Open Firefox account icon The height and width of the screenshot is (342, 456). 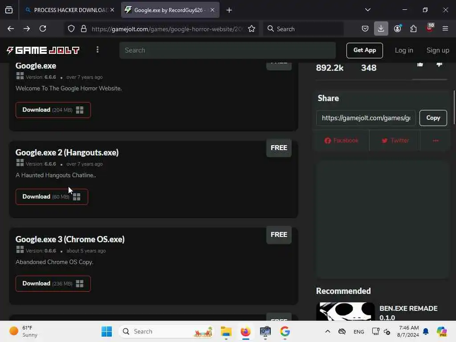(398, 28)
